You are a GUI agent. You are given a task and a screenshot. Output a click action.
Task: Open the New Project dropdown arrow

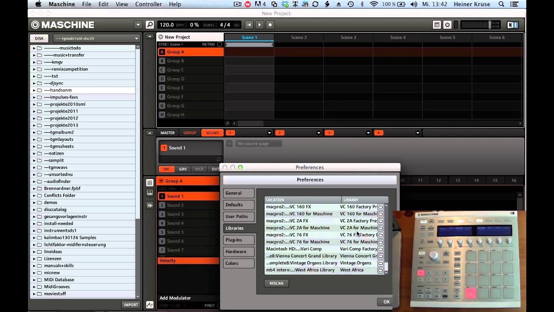click(x=161, y=37)
